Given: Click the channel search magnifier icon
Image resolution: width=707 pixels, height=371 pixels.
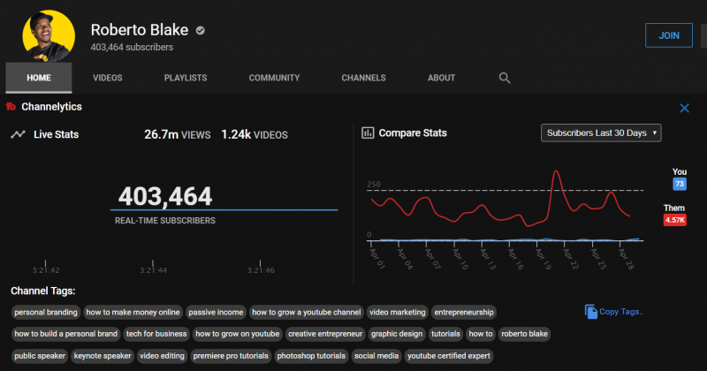Looking at the screenshot, I should (x=505, y=78).
